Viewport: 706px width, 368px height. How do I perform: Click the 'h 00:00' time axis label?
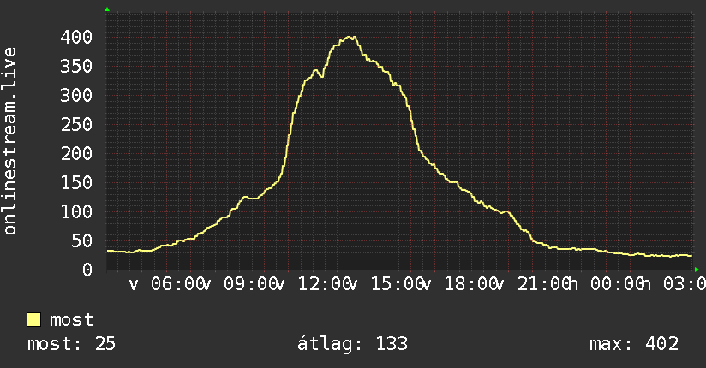coord(607,284)
